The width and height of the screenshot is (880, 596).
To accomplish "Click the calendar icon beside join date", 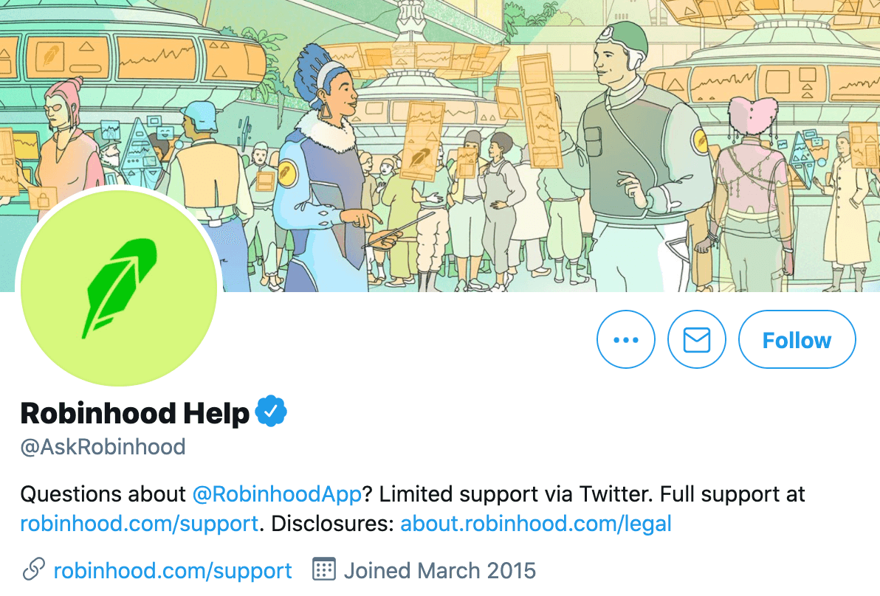I will pyautogui.click(x=324, y=569).
